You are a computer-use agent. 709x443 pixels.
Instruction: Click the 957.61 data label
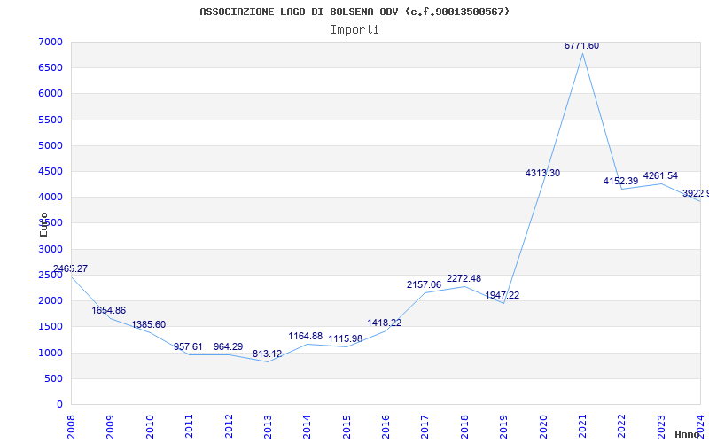188,346
